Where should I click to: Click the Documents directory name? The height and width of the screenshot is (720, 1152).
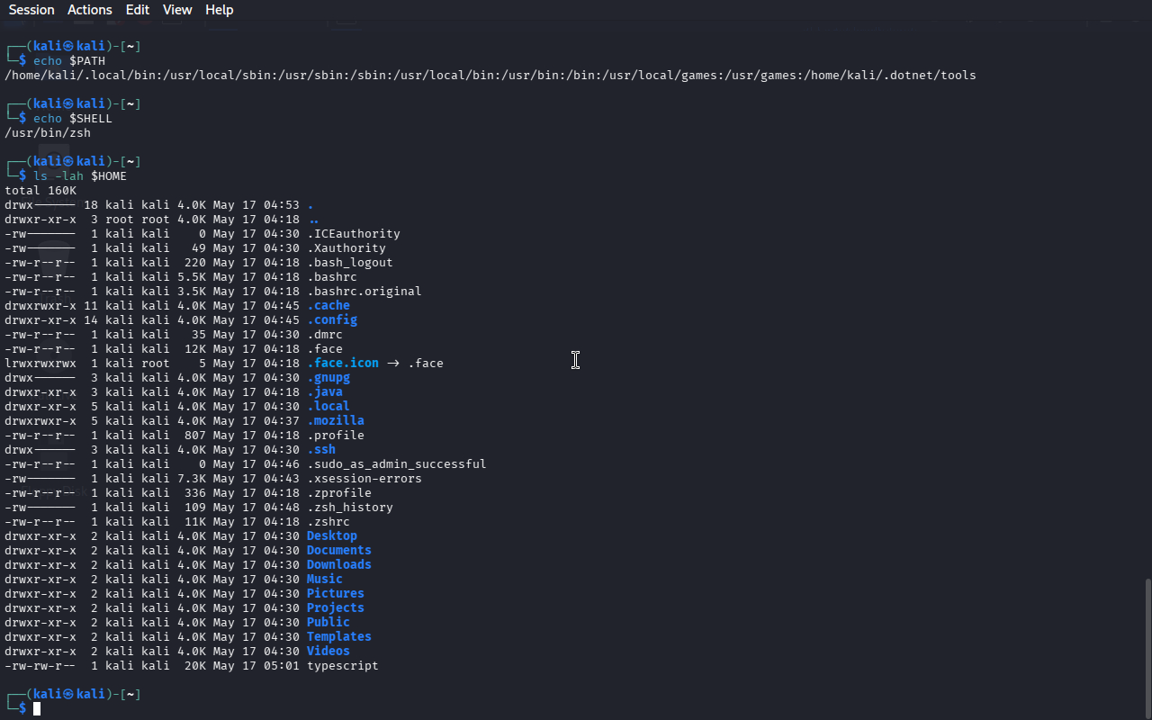pos(339,551)
